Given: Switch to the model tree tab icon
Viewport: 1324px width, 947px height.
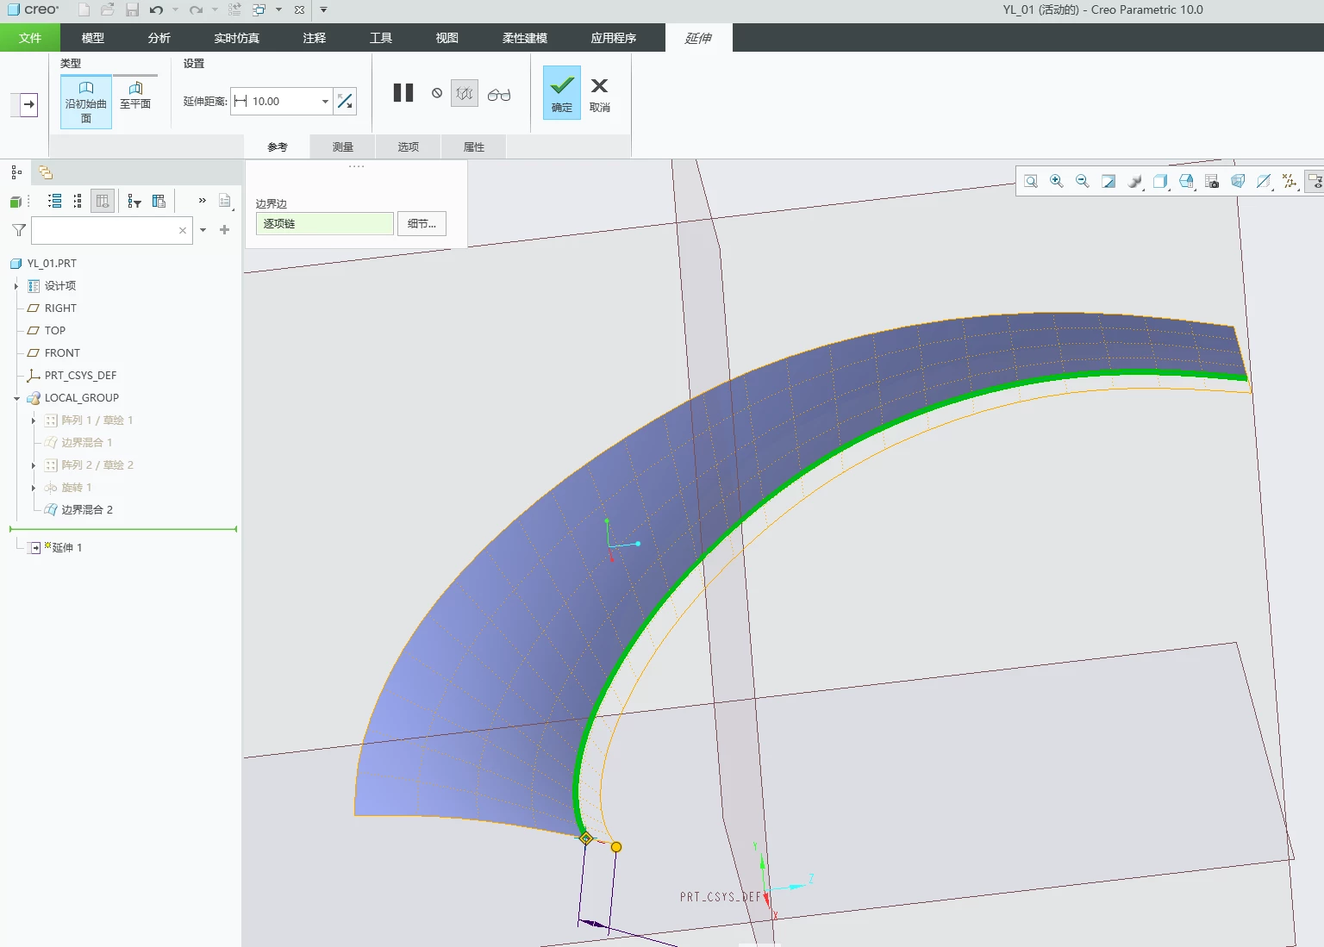Looking at the screenshot, I should coord(16,172).
